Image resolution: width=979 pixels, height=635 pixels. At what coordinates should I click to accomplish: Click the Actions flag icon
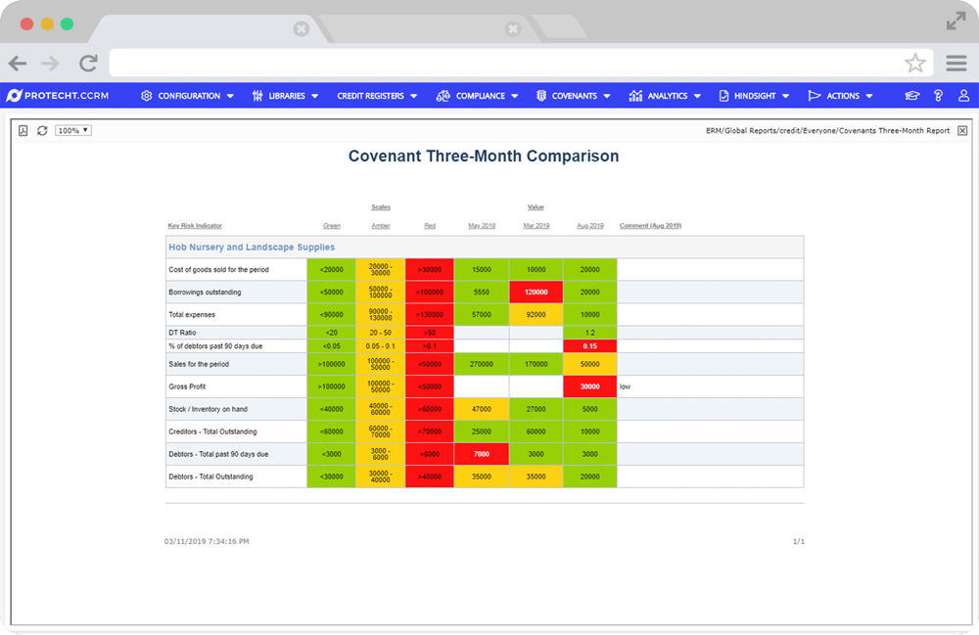tap(814, 96)
